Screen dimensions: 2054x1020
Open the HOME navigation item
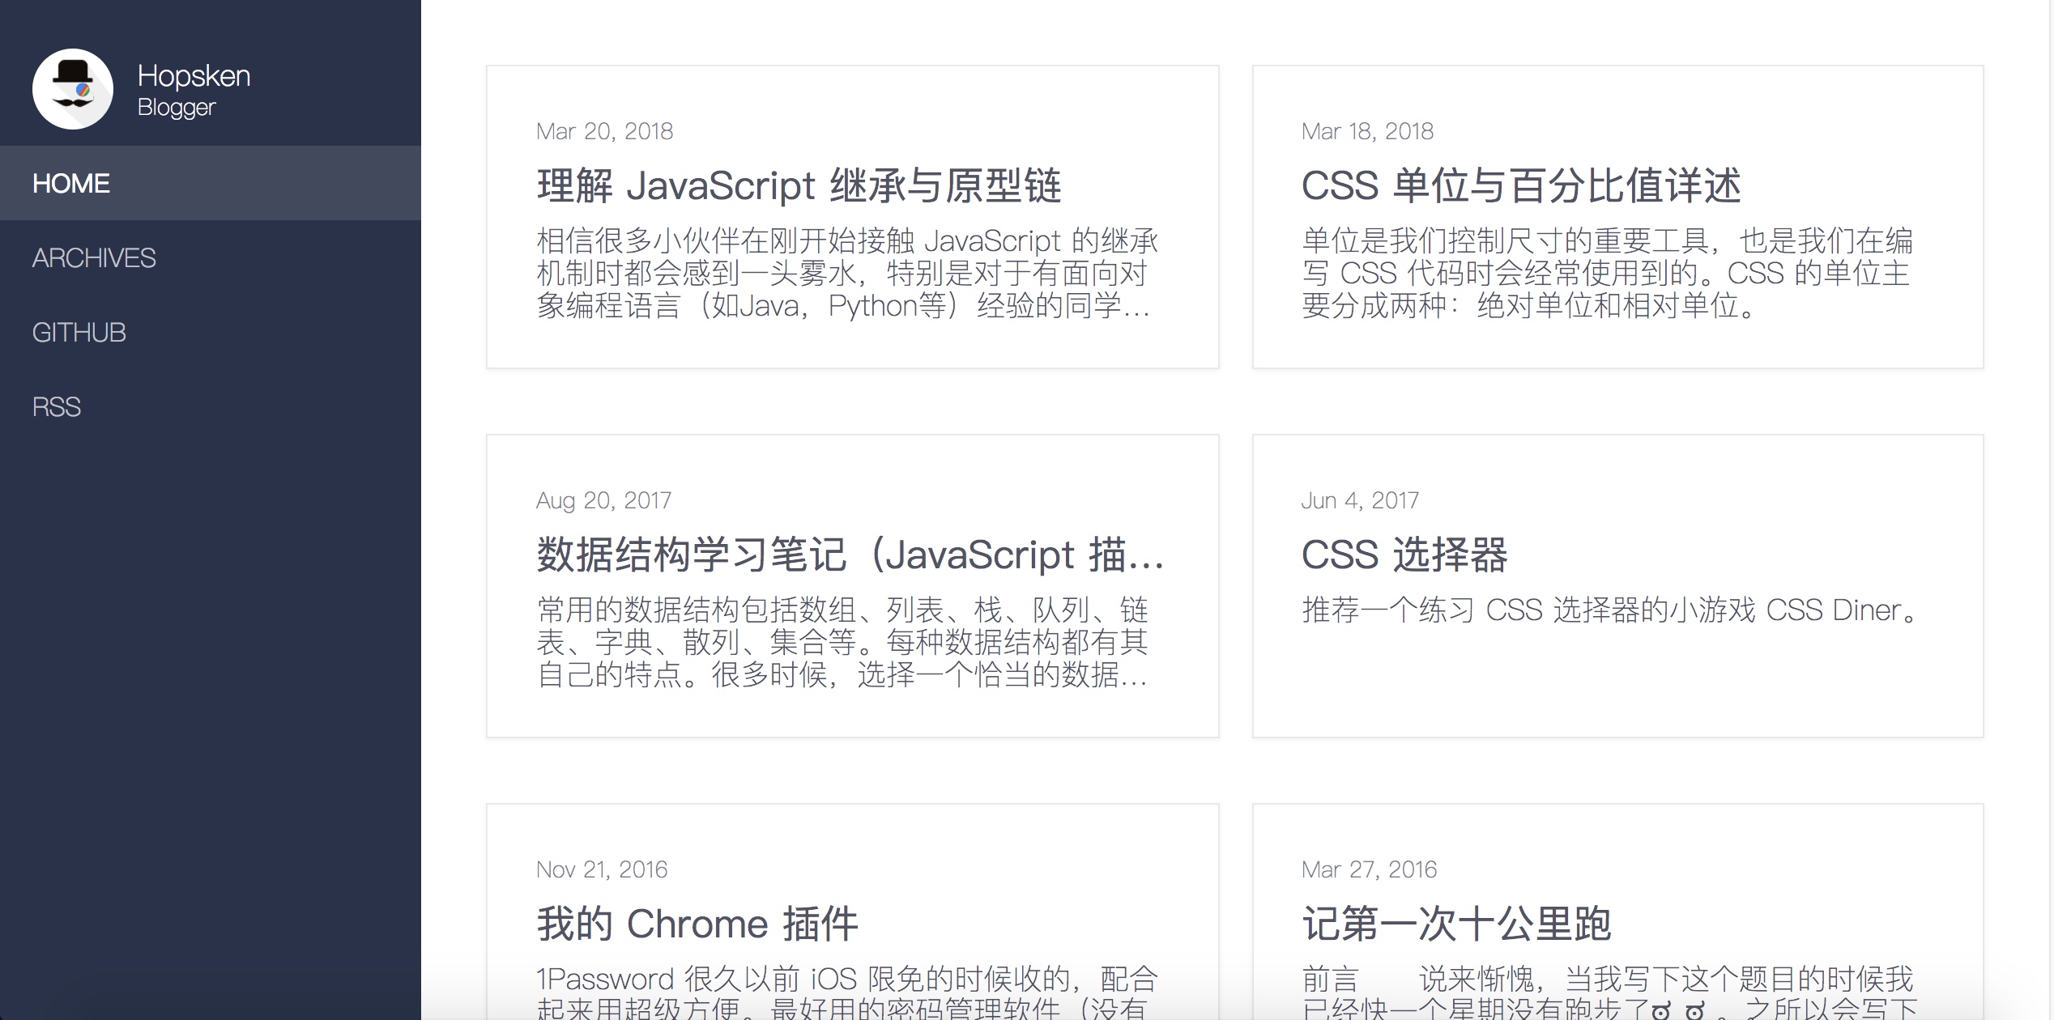pyautogui.click(x=71, y=184)
